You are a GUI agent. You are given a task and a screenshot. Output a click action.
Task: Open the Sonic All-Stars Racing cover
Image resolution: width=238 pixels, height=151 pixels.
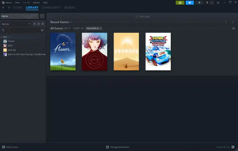(158, 51)
